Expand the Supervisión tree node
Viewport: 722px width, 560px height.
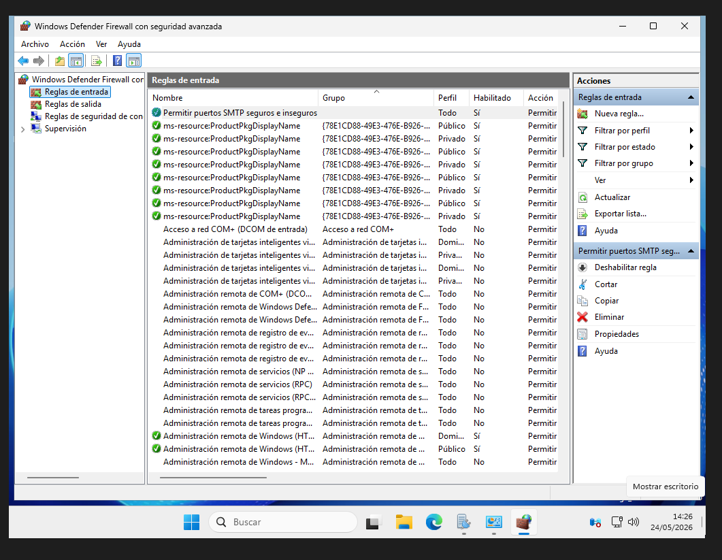tap(23, 129)
